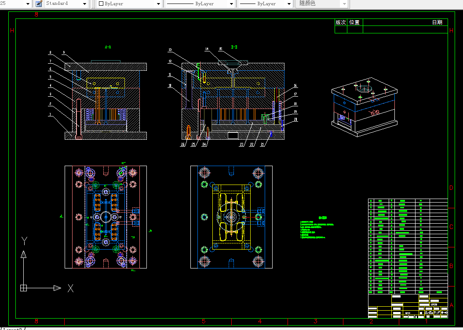Click the ByLayer color swatch square
Image resolution: width=463 pixels, height=330 pixels.
101,4
